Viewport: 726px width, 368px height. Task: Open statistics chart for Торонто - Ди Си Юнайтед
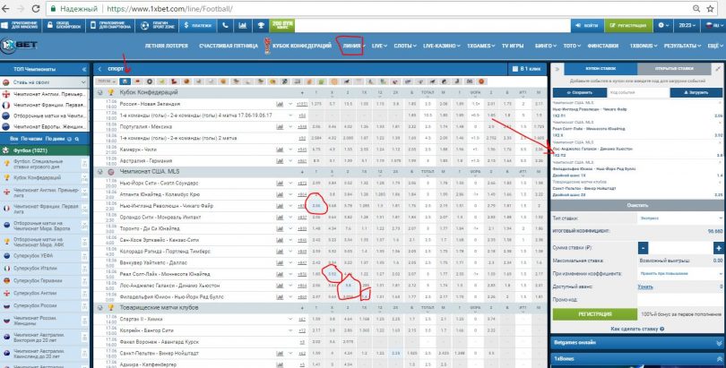point(280,228)
